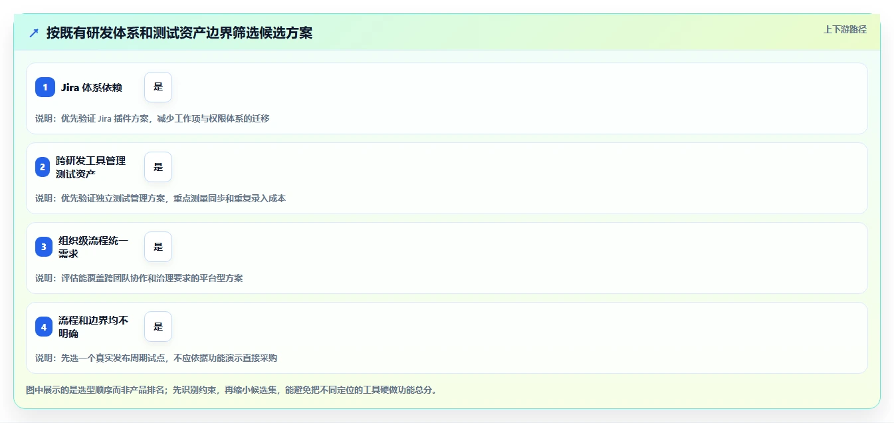Click the number 3 badge for 组织级流程统一需求
The image size is (894, 423).
[x=44, y=247]
